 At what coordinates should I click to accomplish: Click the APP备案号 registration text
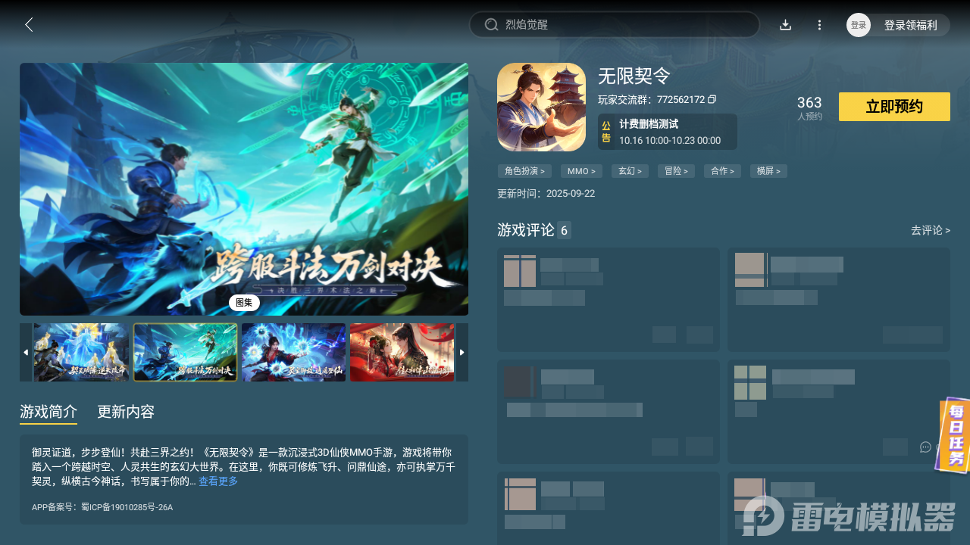(x=102, y=507)
